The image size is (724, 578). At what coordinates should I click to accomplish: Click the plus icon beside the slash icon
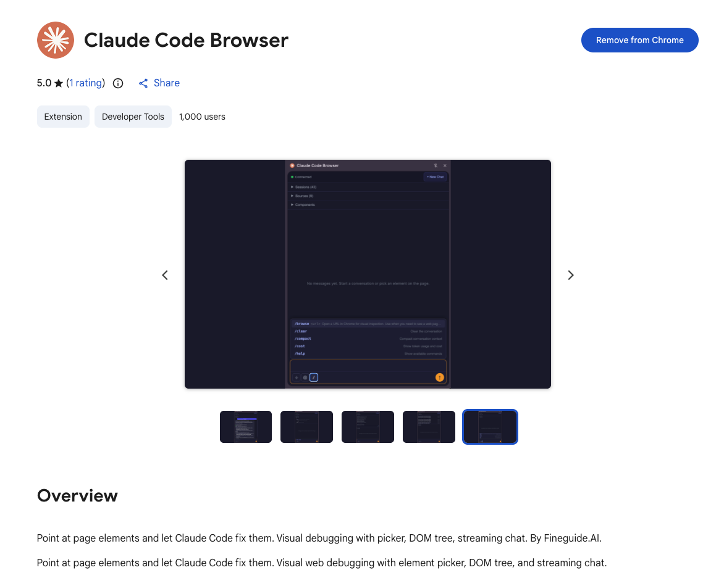297,378
